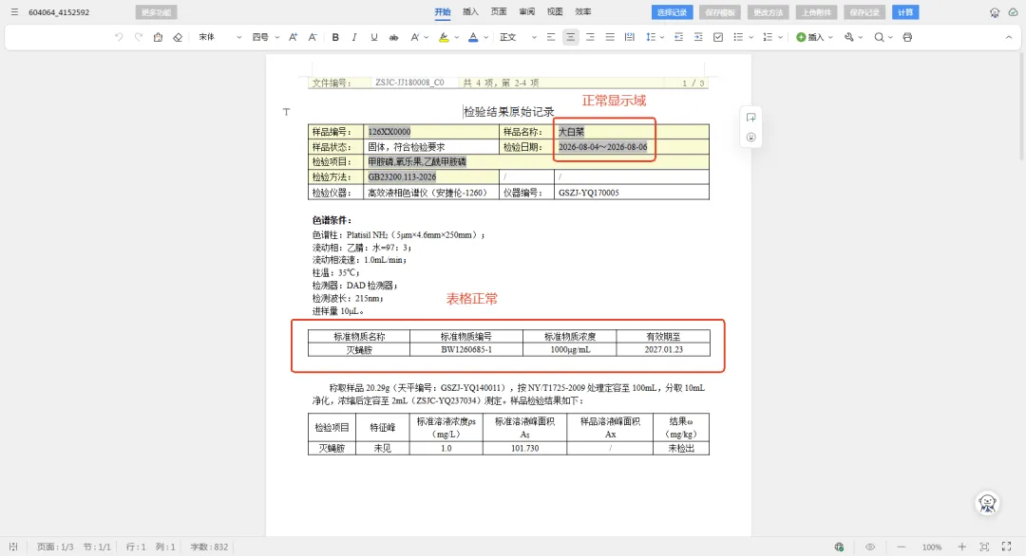Apply the yellow highlight color
This screenshot has height=556, width=1026.
pyautogui.click(x=444, y=37)
